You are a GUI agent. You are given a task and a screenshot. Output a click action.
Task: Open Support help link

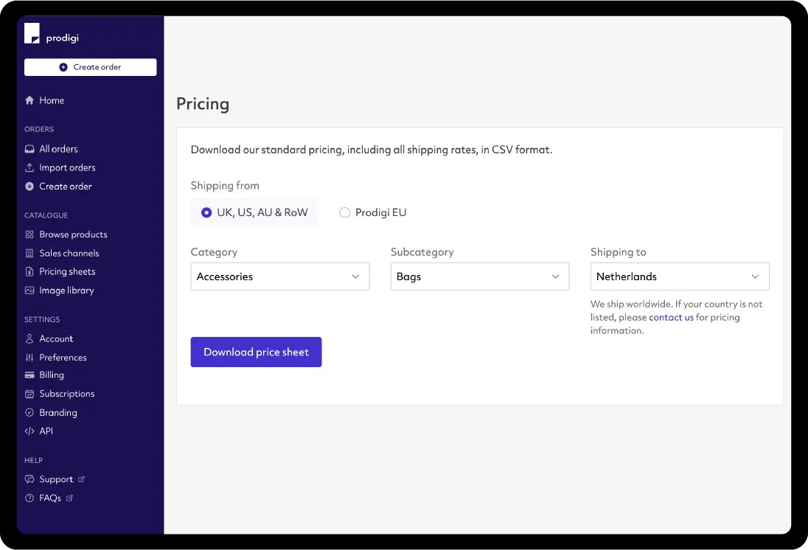pos(55,479)
